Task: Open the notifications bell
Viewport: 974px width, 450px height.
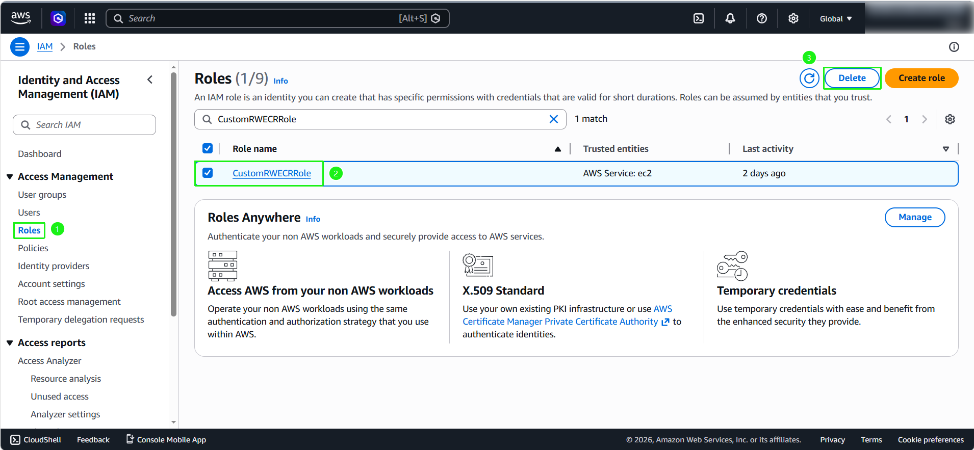Action: pyautogui.click(x=730, y=18)
